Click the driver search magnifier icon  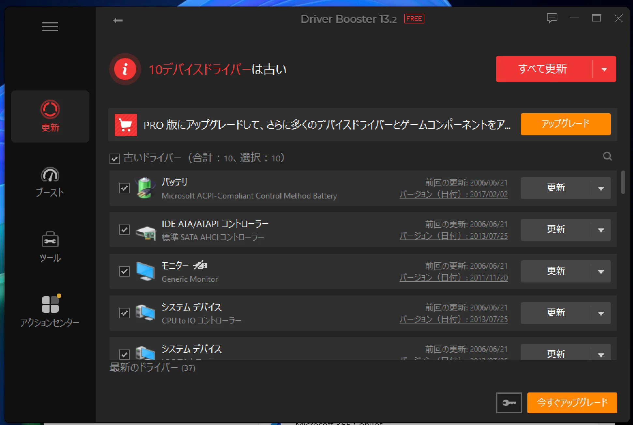pyautogui.click(x=607, y=157)
